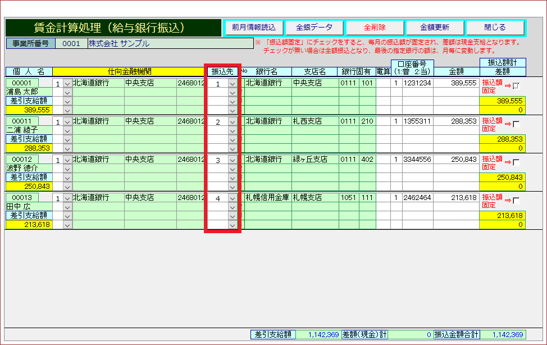Viewport: 547px width, 345px height.
Task: Click the 緑ヶ丘支店 branch name cell
Action: (314, 160)
